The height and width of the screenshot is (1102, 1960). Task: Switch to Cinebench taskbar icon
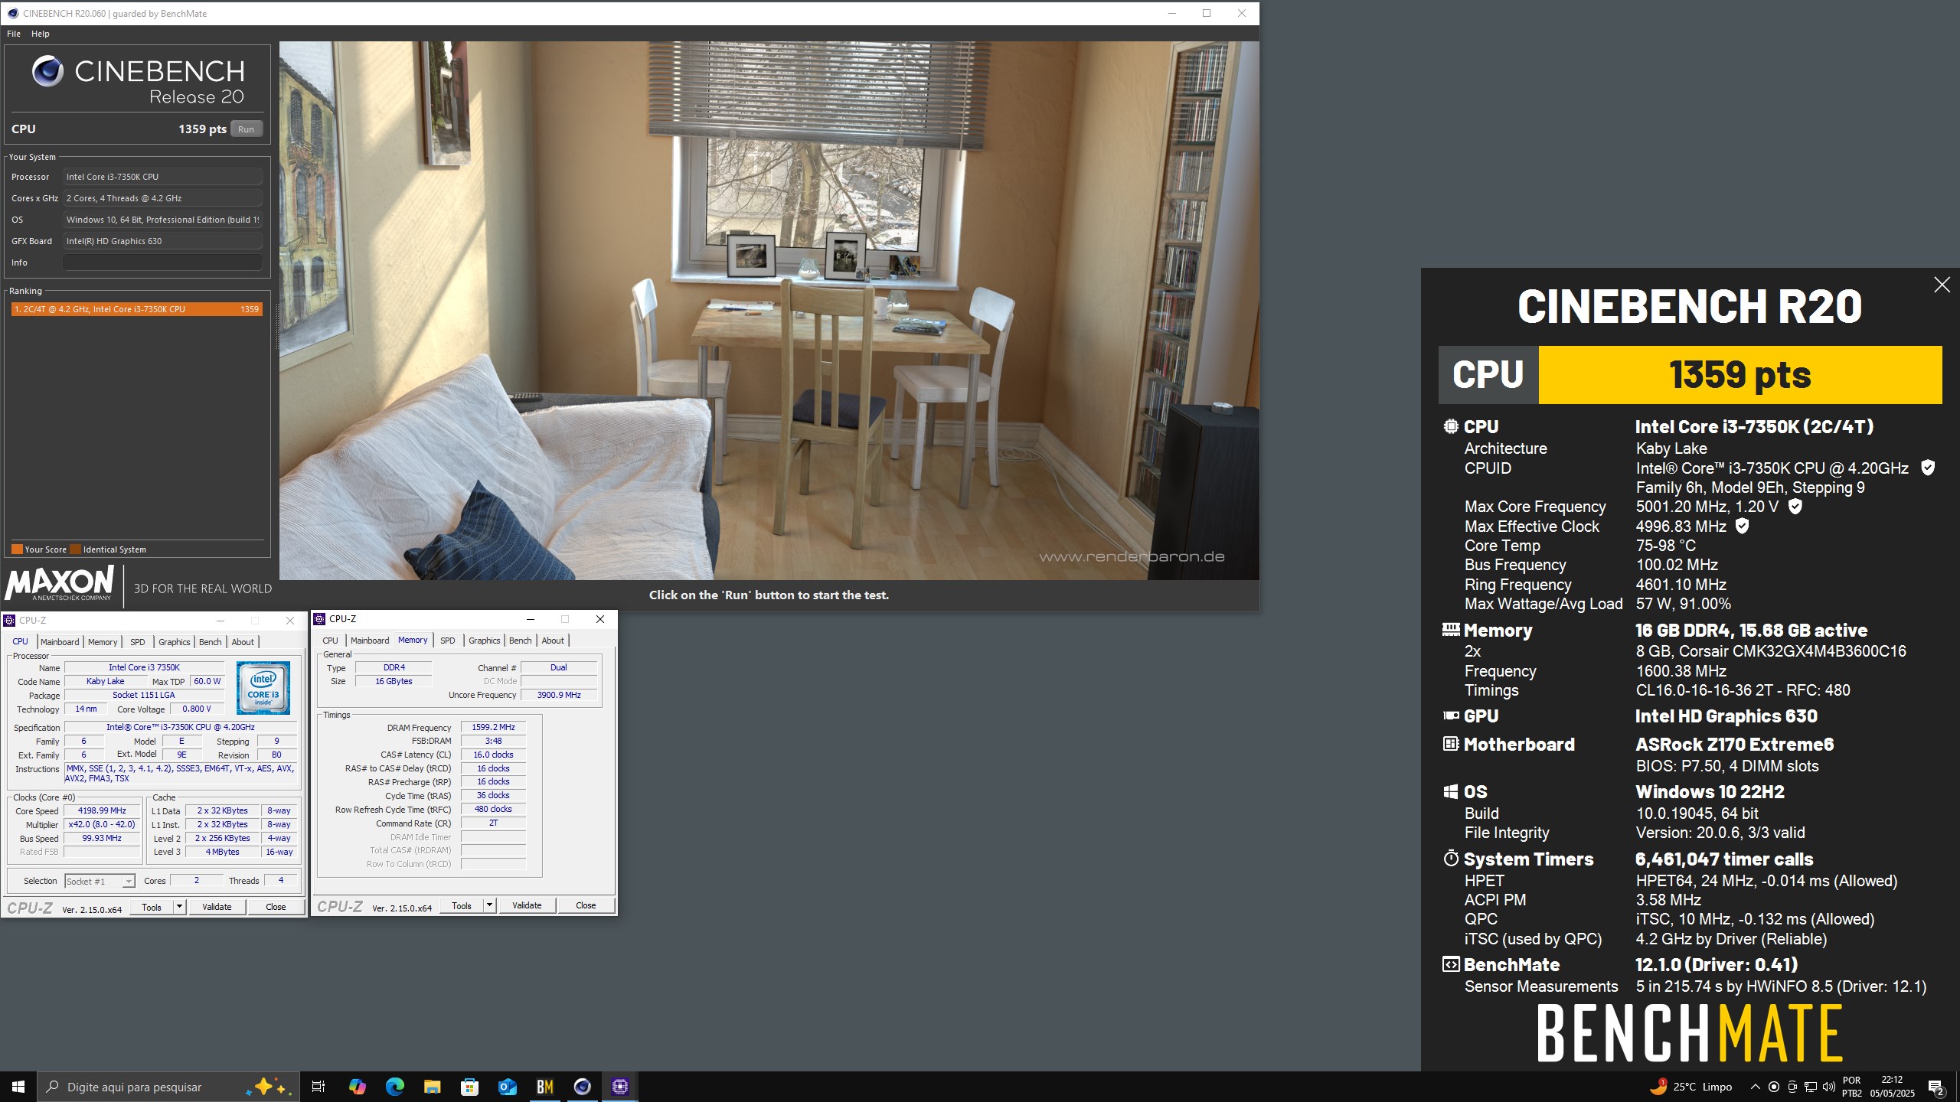(x=583, y=1087)
